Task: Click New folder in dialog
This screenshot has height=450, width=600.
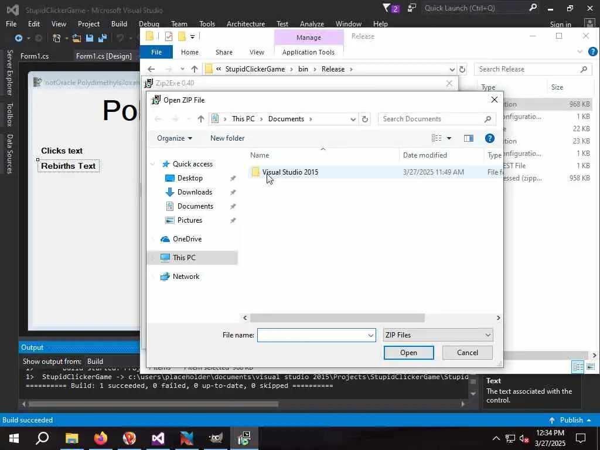Action: 227,138
